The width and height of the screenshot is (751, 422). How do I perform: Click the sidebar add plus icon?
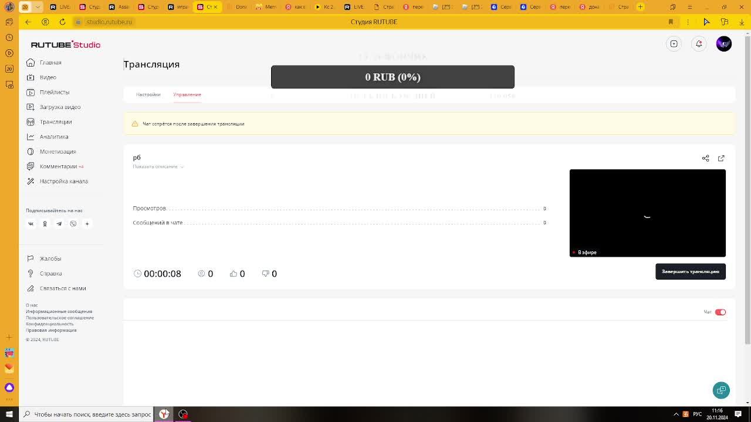click(9, 337)
